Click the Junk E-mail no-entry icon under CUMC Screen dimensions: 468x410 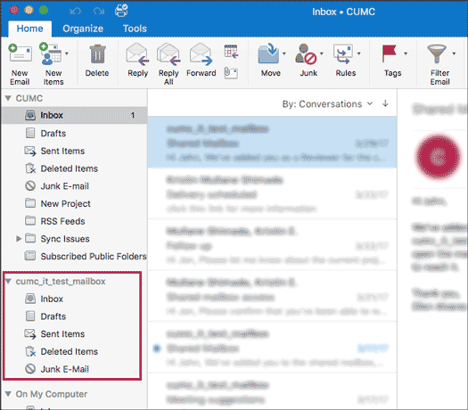tap(30, 186)
